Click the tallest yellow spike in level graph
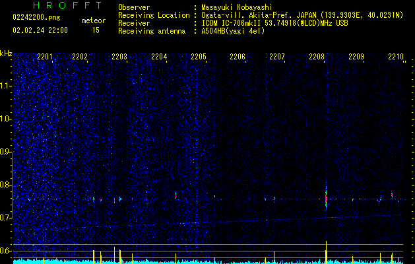This screenshot has width=415, height=264. coord(327,252)
